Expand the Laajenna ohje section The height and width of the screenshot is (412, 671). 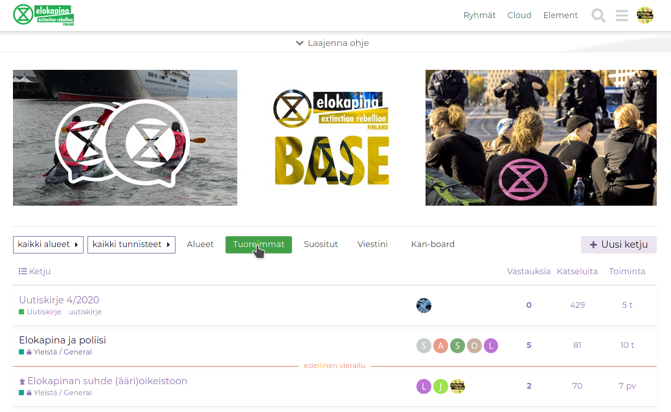[332, 43]
